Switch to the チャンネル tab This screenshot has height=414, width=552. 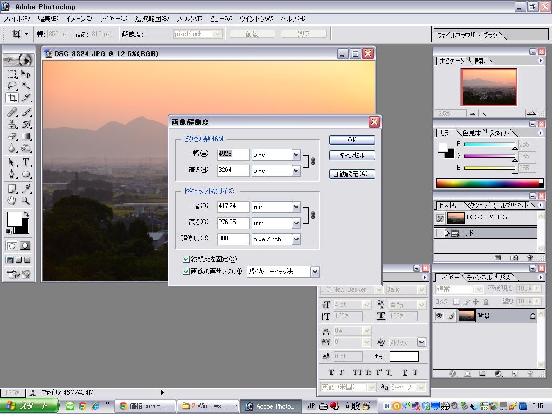(479, 277)
